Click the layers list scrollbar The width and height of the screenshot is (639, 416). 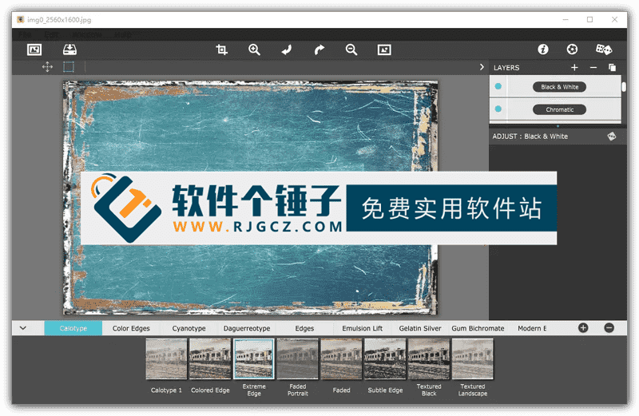pos(624,87)
